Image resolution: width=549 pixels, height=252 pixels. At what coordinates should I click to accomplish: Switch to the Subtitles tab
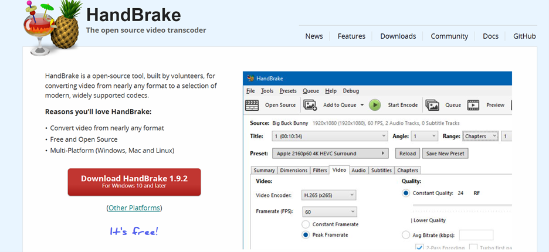pyautogui.click(x=381, y=171)
